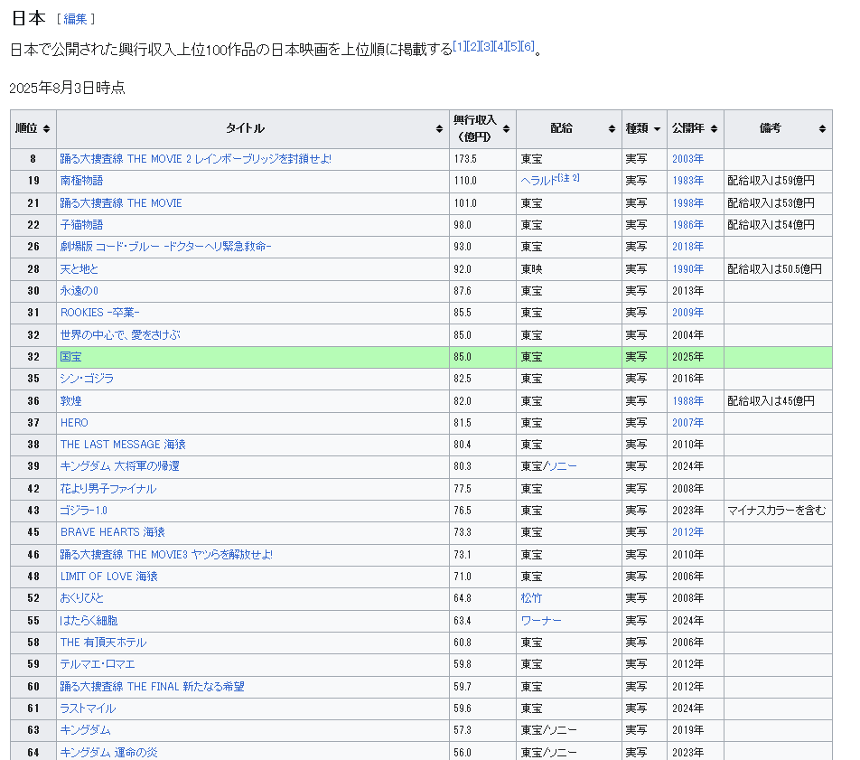This screenshot has width=860, height=760.
Task: Open the シン・ゴジラ title link
Action: [x=87, y=379]
